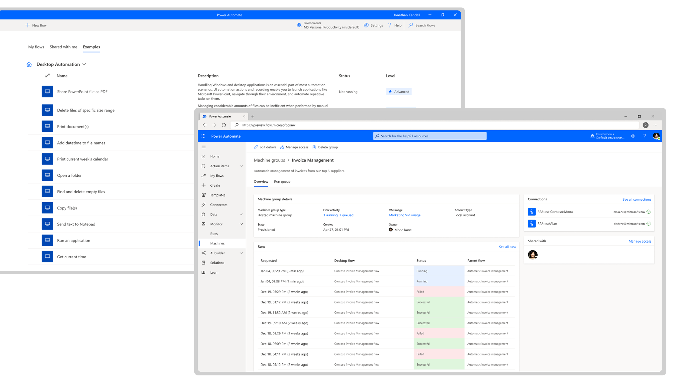Screen dimensions: 677x382
Task: Click the RPAtest\Alan connection icon
Action: click(x=532, y=224)
